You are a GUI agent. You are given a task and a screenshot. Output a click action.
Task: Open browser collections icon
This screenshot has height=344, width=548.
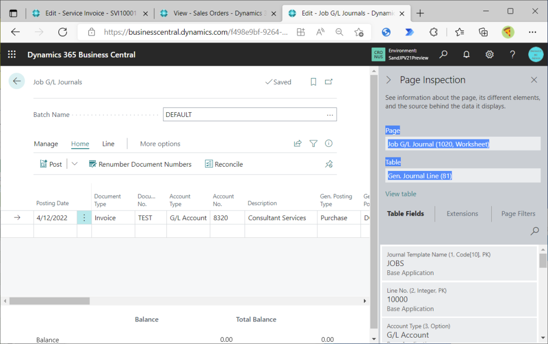click(483, 32)
